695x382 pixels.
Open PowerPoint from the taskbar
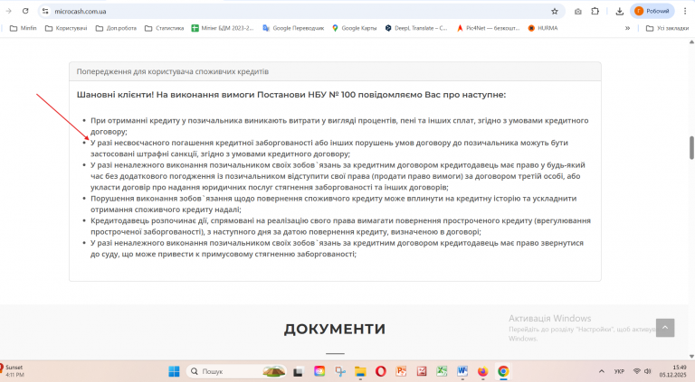[401, 371]
